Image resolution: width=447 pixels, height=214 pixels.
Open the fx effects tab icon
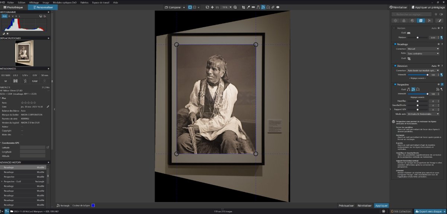429,21
